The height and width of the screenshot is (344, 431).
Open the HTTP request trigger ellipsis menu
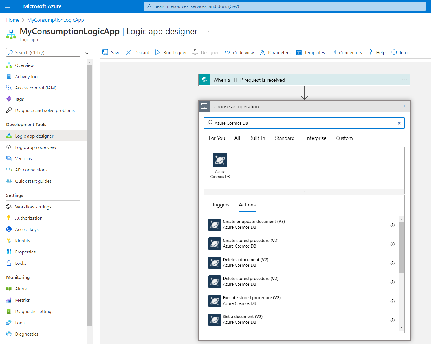(404, 80)
